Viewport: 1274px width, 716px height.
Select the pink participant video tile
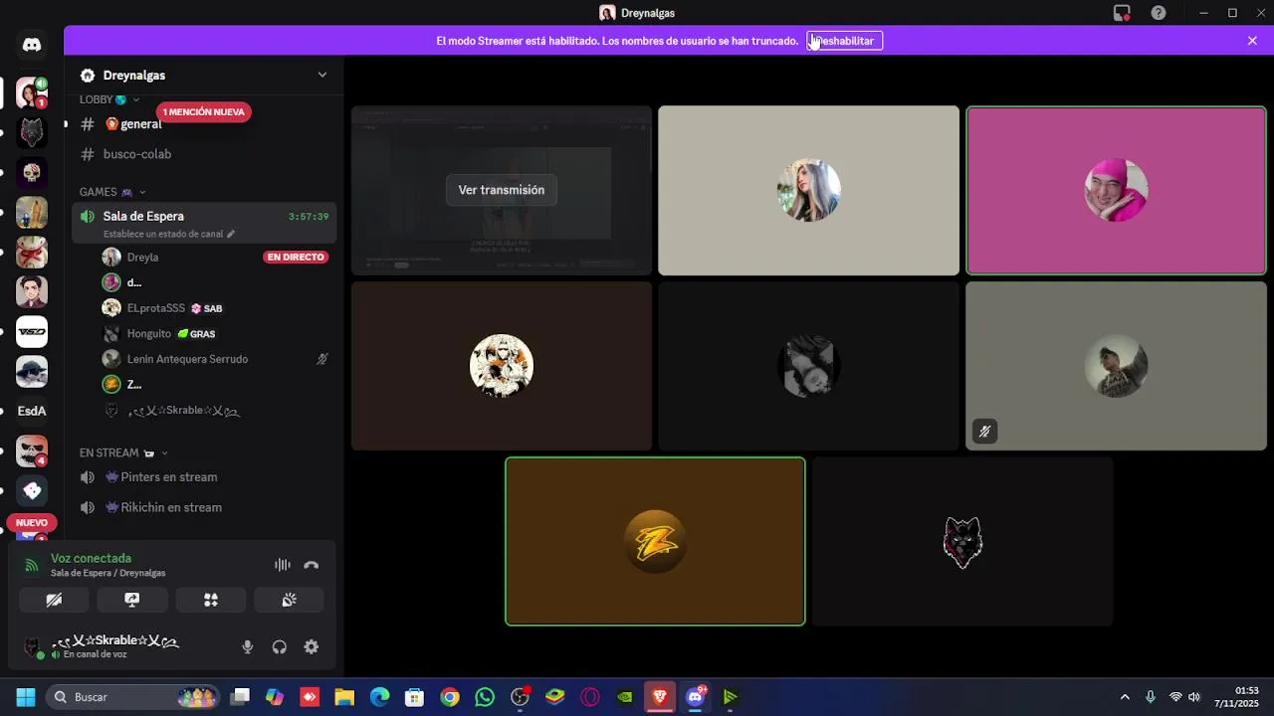point(1116,190)
